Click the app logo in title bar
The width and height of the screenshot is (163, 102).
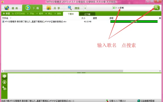(x=3, y=2)
